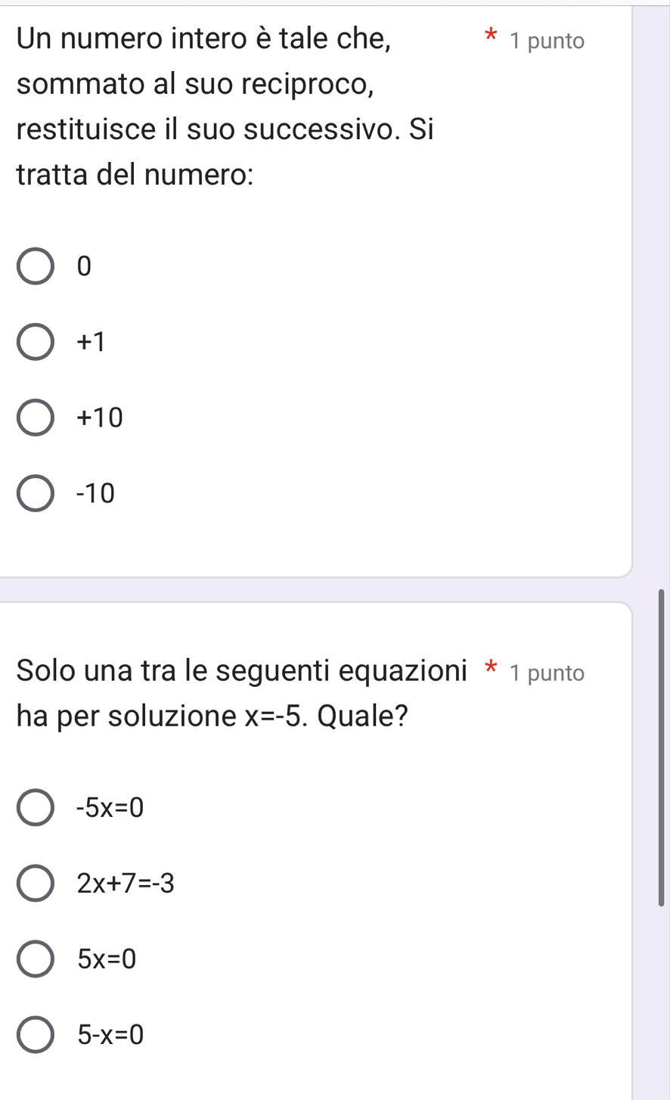Screen dimensions: 670x1100
Task: Click the '-10' answer label text
Action: [96, 493]
